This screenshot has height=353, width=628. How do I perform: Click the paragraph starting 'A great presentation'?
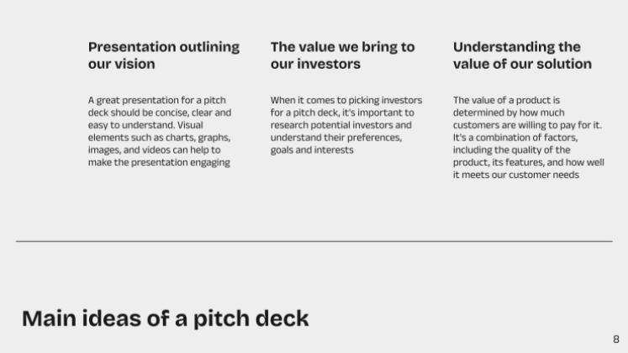[x=160, y=131]
